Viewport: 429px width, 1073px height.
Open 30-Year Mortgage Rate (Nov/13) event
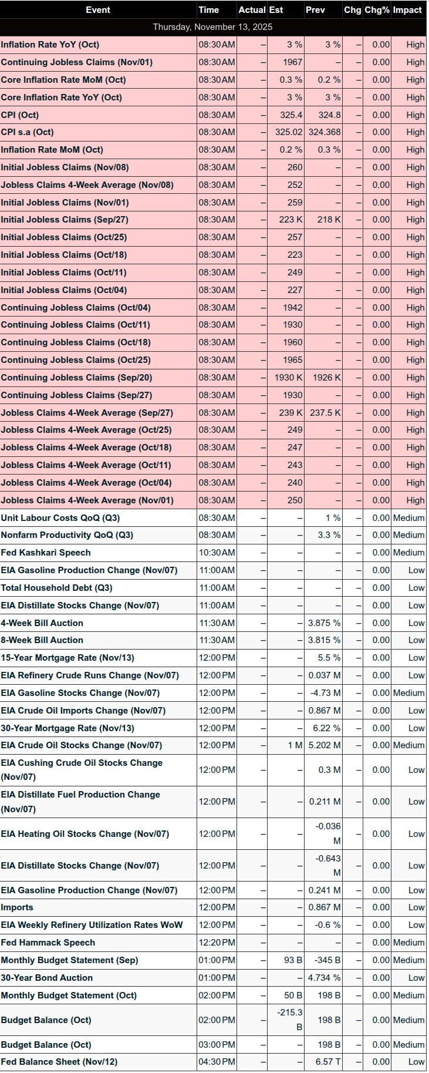coord(67,728)
